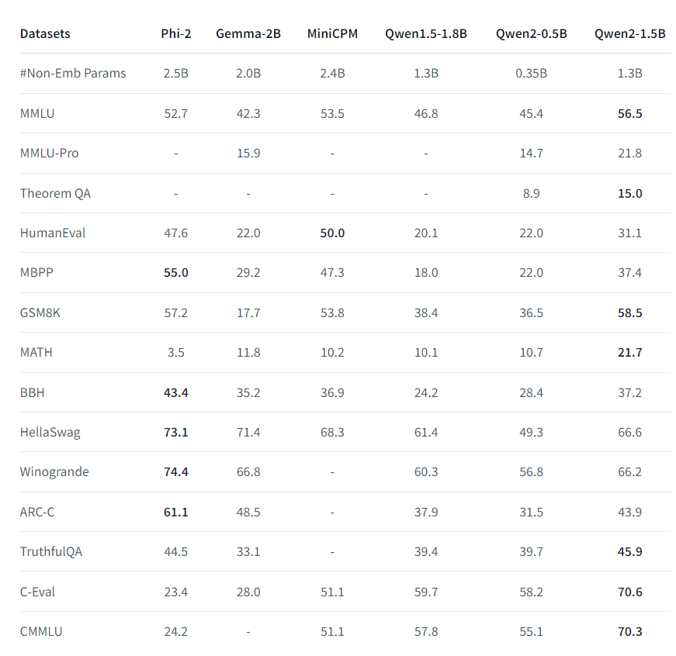Viewport: 676px width, 656px height.
Task: Click the MMLU-Pro row label
Action: pos(50,153)
